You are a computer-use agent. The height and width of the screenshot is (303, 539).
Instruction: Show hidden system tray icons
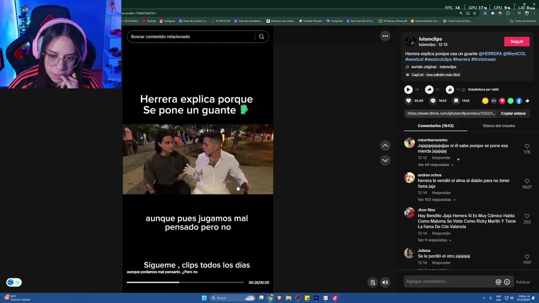(x=483, y=298)
